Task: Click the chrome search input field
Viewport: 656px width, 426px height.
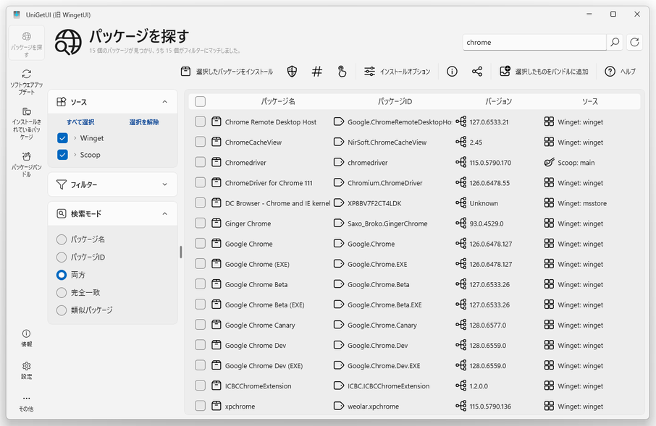Action: pyautogui.click(x=534, y=42)
